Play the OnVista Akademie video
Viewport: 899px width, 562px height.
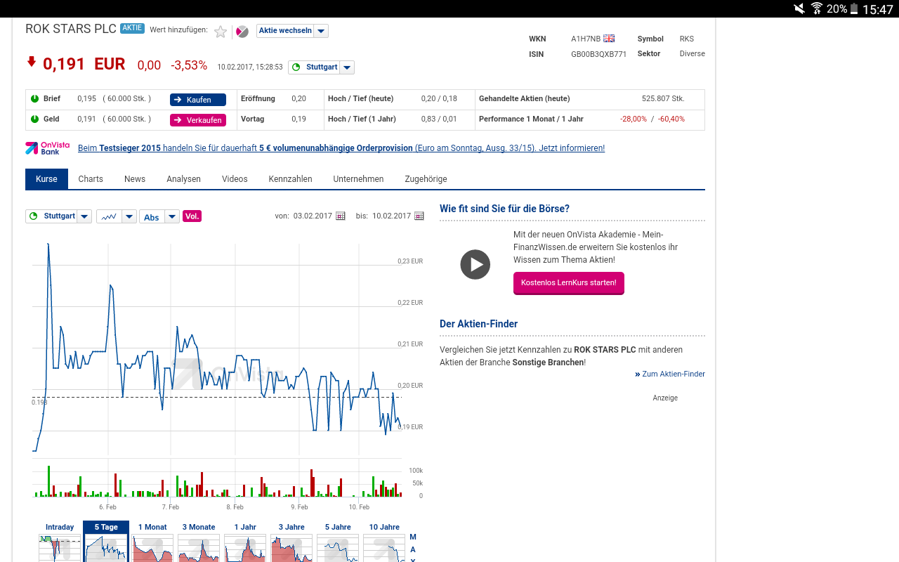point(475,265)
